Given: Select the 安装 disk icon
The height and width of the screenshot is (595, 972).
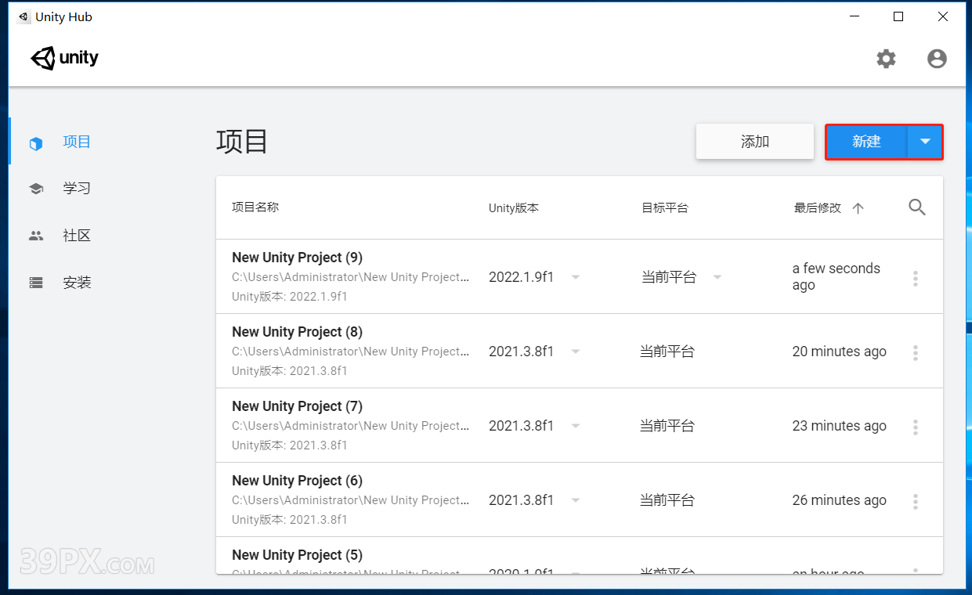Looking at the screenshot, I should pyautogui.click(x=36, y=283).
